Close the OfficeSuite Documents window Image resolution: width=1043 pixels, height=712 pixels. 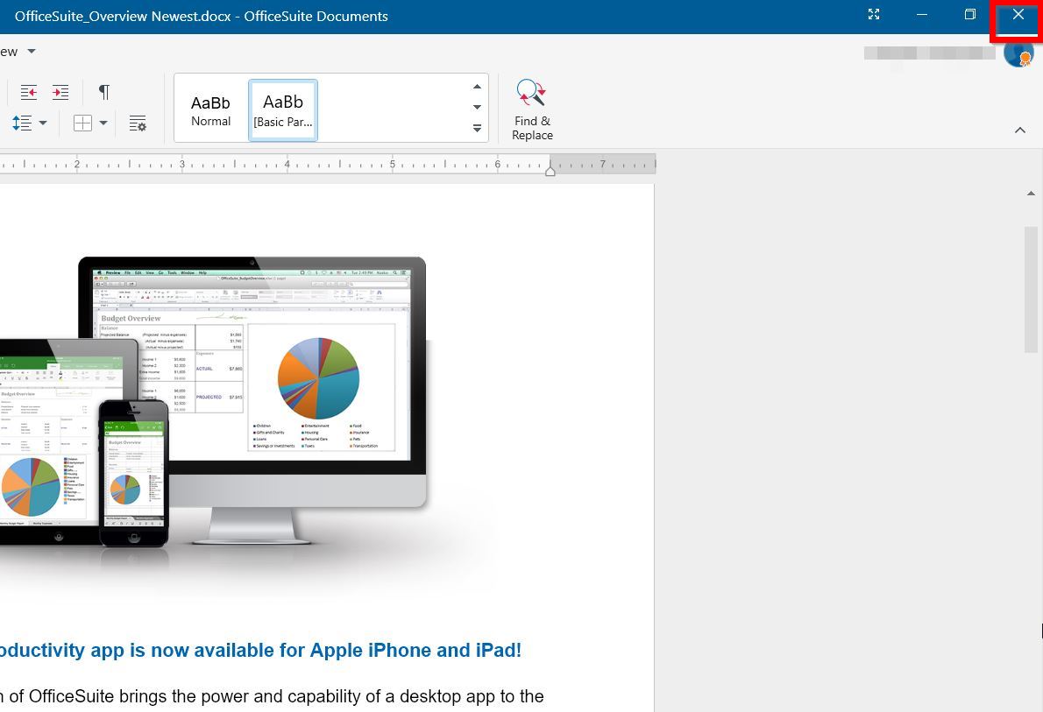pyautogui.click(x=1018, y=15)
